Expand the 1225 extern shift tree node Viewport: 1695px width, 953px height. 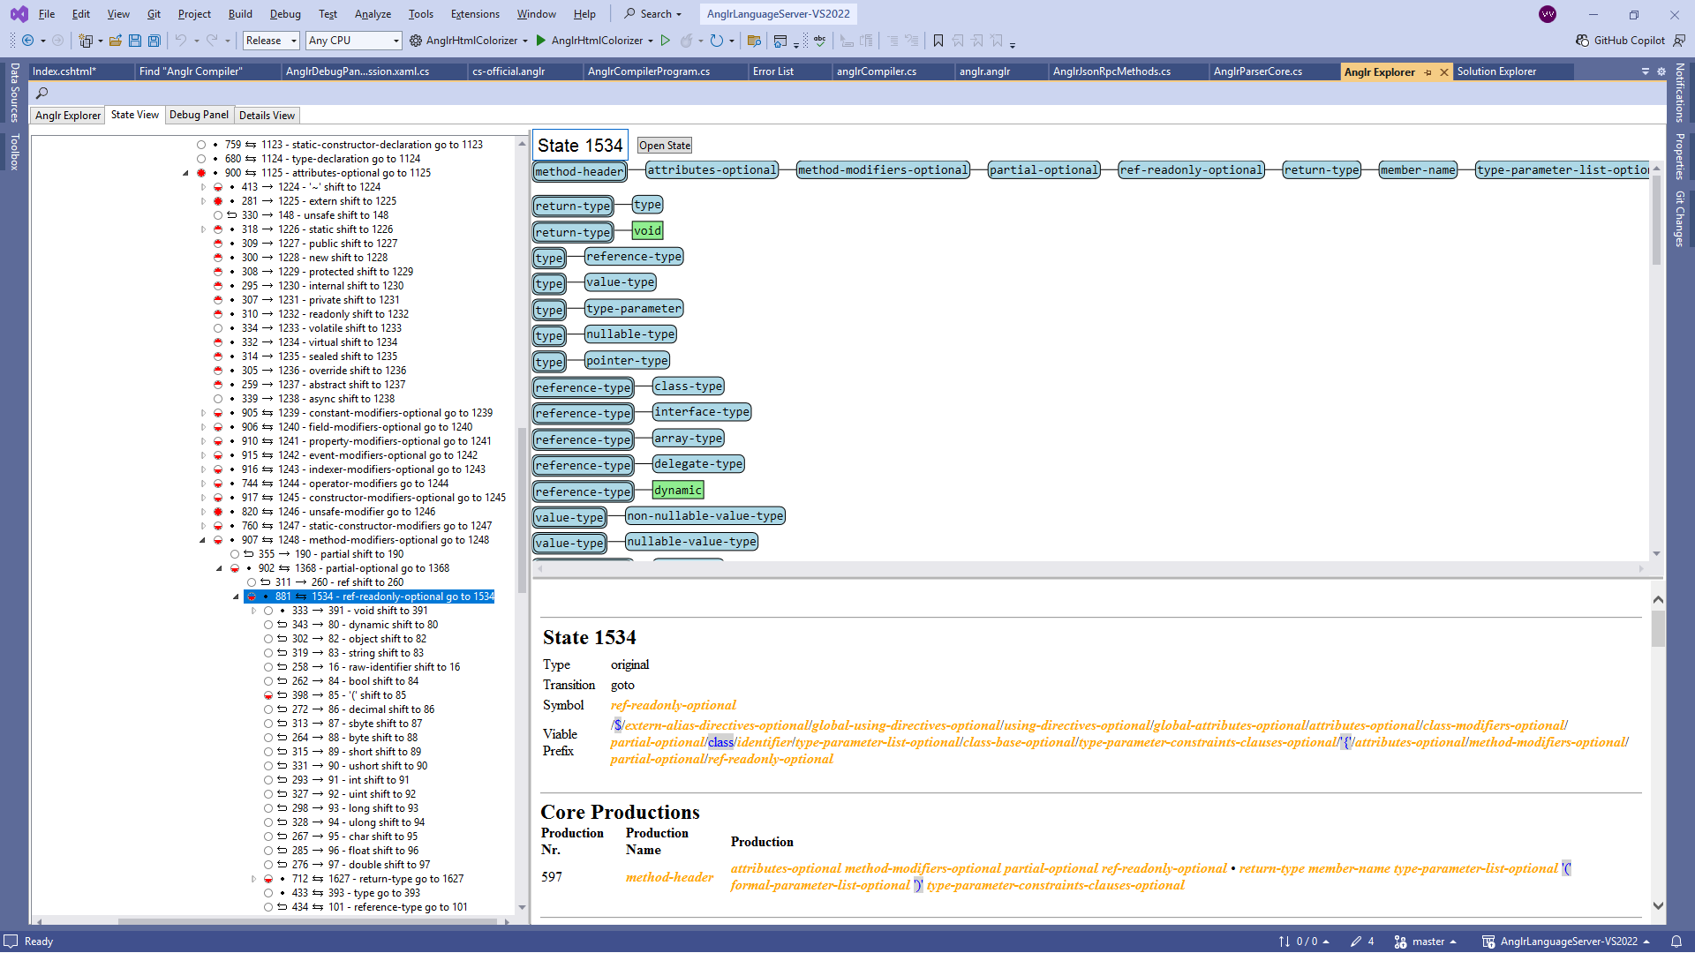coord(203,201)
